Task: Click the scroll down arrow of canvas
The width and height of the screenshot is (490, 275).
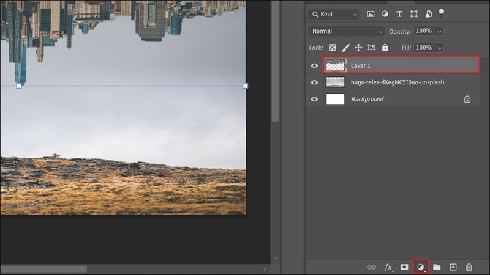Action: [276, 258]
